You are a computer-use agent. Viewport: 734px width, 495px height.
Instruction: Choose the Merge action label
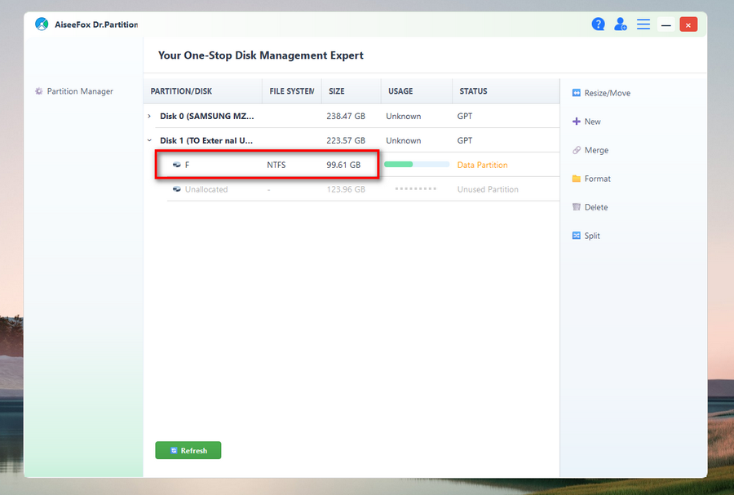point(596,150)
